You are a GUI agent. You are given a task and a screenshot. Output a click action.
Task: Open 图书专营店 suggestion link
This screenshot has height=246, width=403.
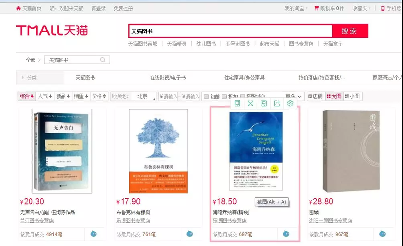(301, 44)
